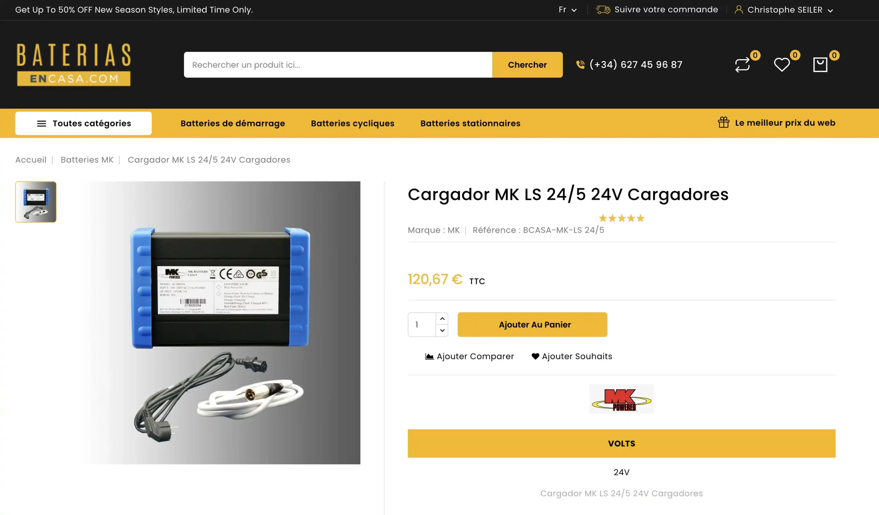Viewport: 879px width, 515px height.
Task: Click the Ajouter Au Panier button
Action: (x=532, y=324)
